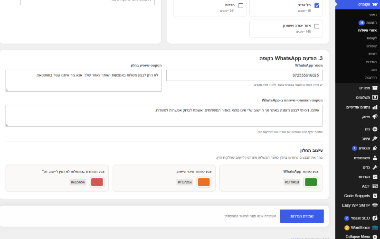Click the שמירת הגדרות save button
The width and height of the screenshot is (380, 239).
point(302,216)
